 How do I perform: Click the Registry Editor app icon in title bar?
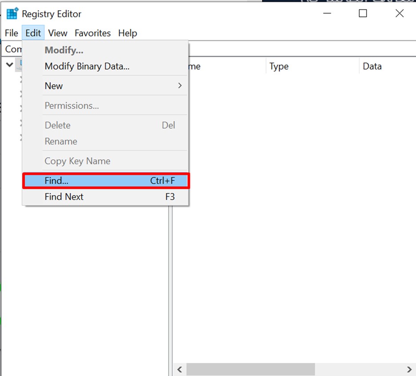12,14
